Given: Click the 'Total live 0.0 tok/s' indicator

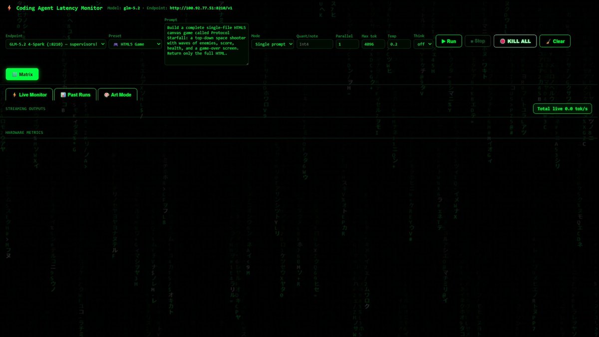Looking at the screenshot, I should click(563, 109).
